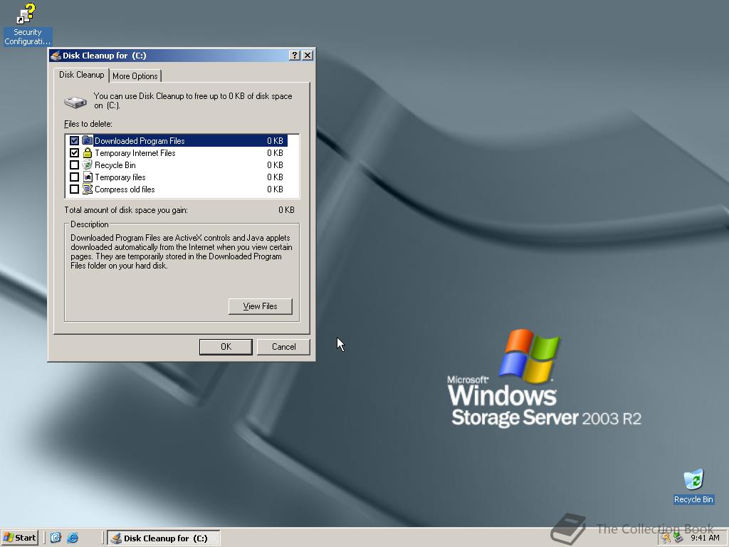Click Cancel to dismiss Disk Cleanup
This screenshot has height=547, width=729.
point(283,347)
